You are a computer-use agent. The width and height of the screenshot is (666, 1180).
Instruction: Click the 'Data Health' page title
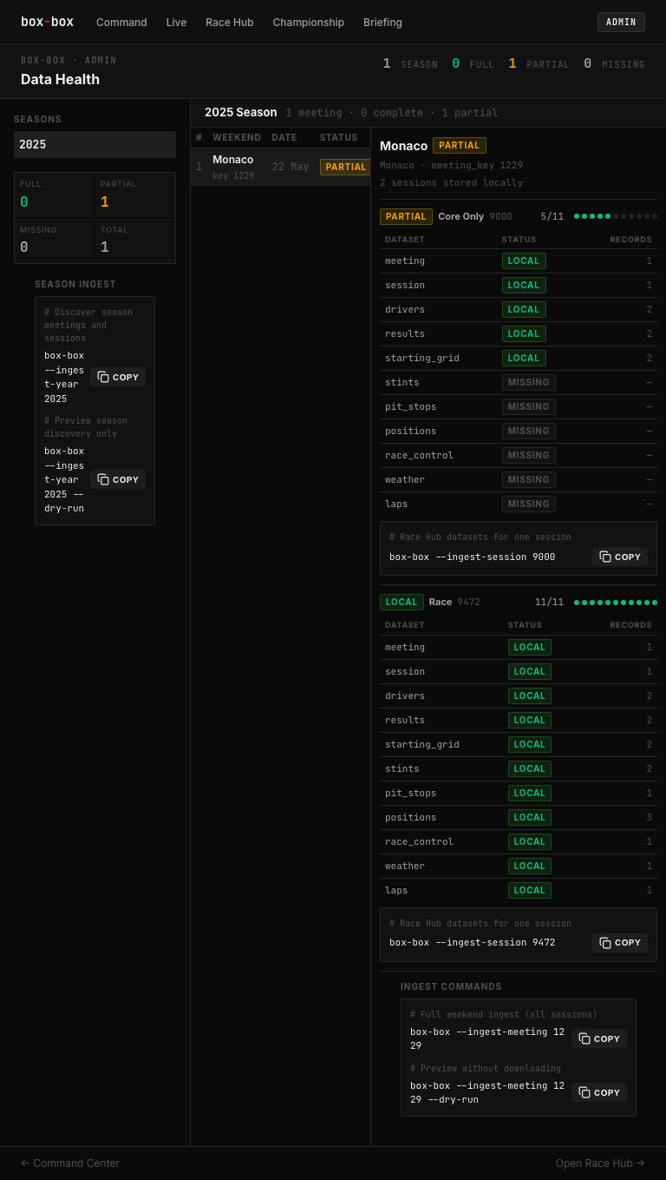click(x=60, y=79)
